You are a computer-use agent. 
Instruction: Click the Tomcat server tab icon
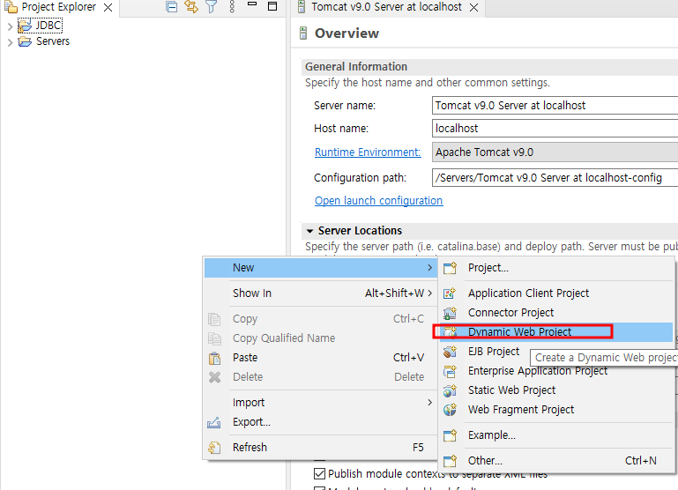click(302, 7)
